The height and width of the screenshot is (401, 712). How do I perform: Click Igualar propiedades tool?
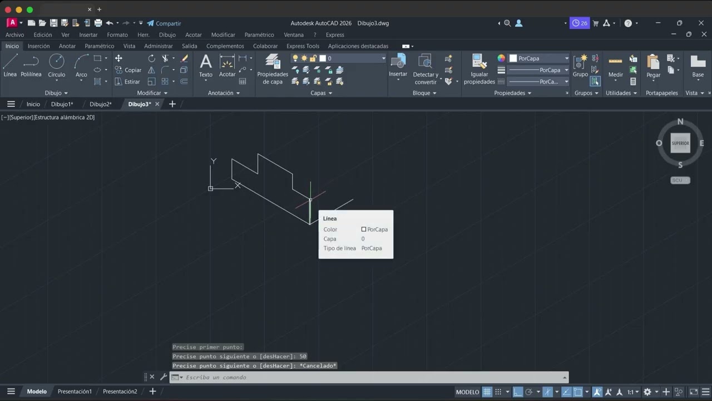coord(479,70)
